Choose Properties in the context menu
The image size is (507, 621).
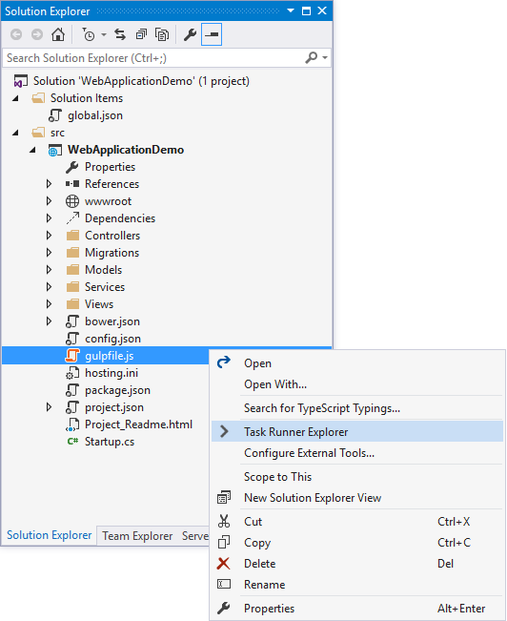click(357, 609)
